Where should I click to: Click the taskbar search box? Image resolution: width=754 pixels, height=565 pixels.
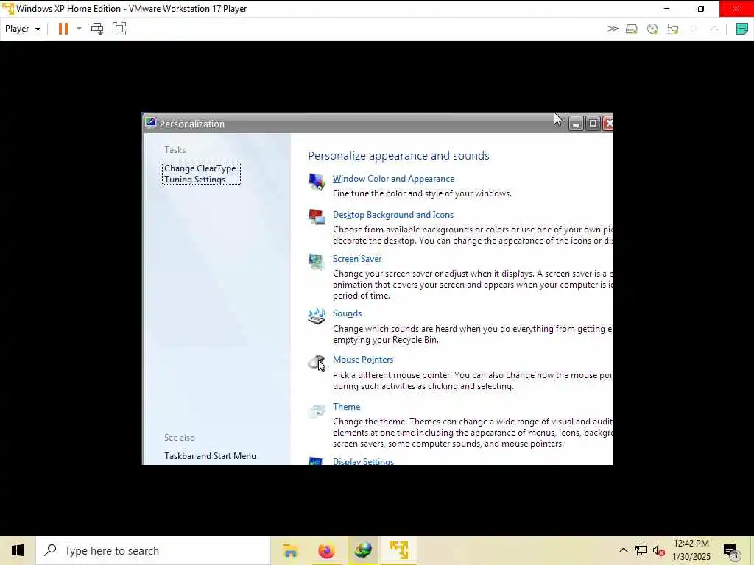tap(153, 550)
